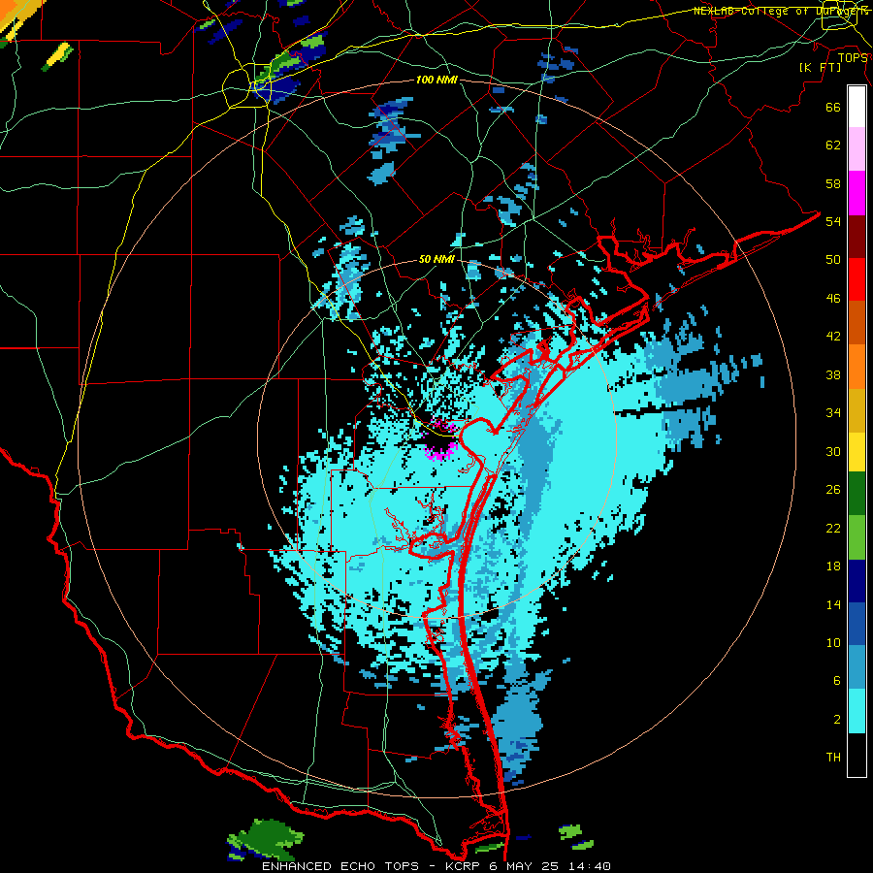Click the 50 NMI range ring label
Screen dimensions: 873x873
(x=436, y=259)
